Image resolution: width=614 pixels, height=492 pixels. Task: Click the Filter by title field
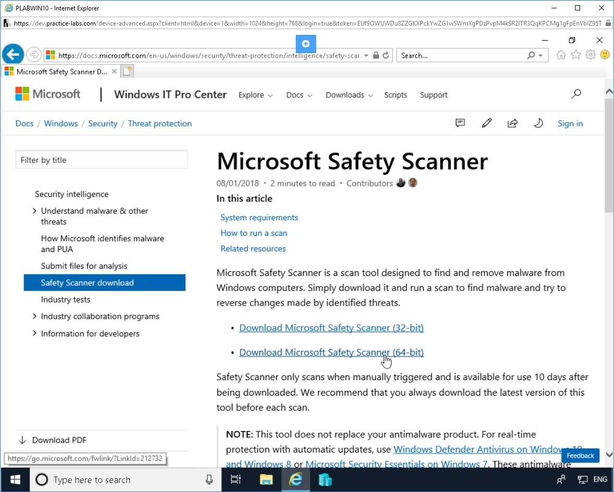click(x=102, y=160)
